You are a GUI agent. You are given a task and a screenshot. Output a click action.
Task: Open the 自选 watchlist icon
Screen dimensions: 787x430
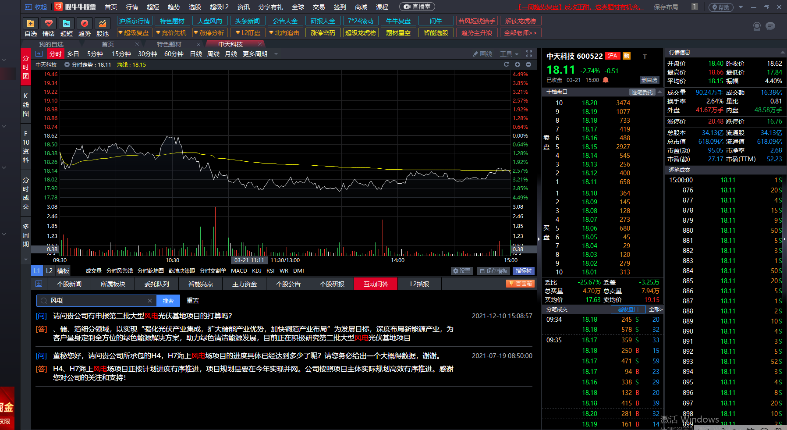tap(31, 23)
